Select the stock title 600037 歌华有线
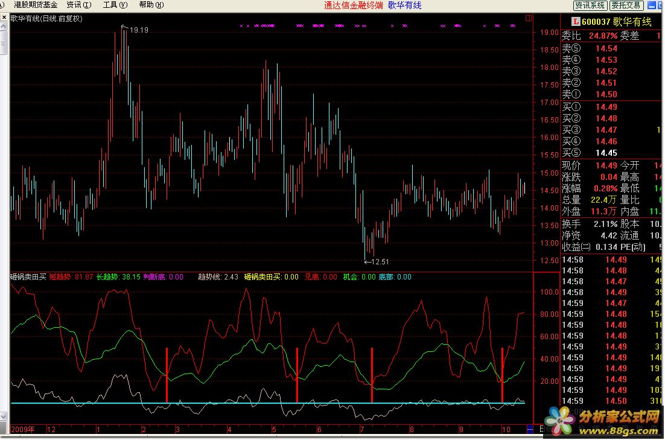This screenshot has height=440, width=665. click(x=616, y=22)
